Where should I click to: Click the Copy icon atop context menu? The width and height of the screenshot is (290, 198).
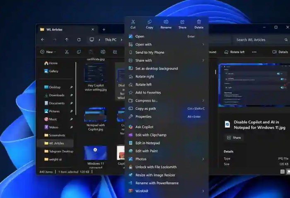150,24
